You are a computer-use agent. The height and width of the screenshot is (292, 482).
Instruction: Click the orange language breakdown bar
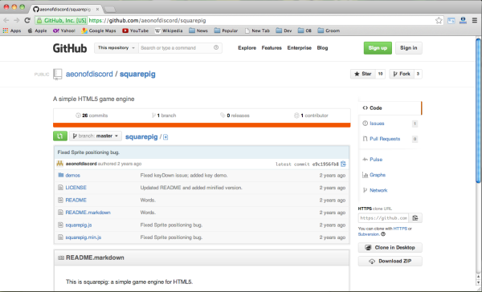(202, 125)
